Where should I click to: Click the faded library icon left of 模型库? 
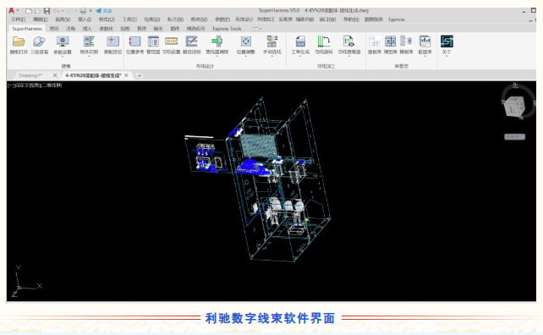click(375, 41)
